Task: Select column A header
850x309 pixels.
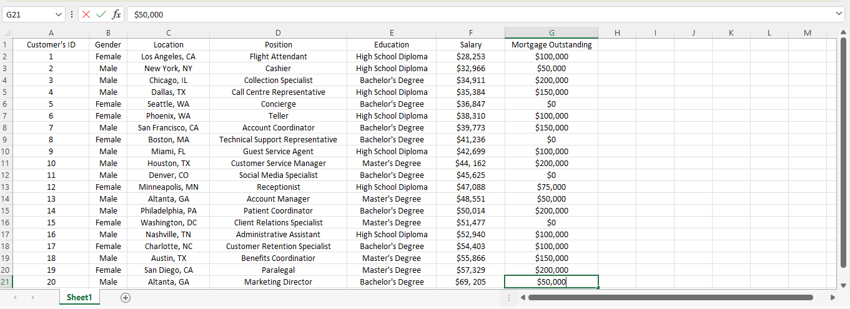Action: click(x=51, y=33)
